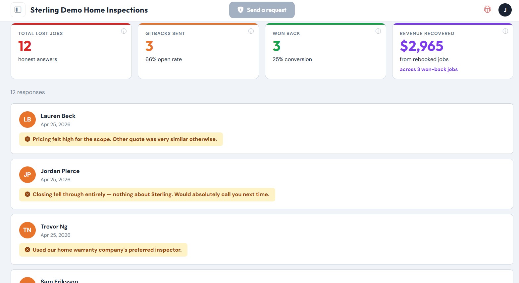Click the honest answers text
Image resolution: width=519 pixels, height=283 pixels.
click(37, 59)
